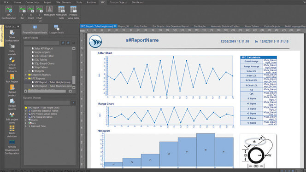
Task: Open the Web Elements ribbon tab
Action: click(x=64, y=2)
